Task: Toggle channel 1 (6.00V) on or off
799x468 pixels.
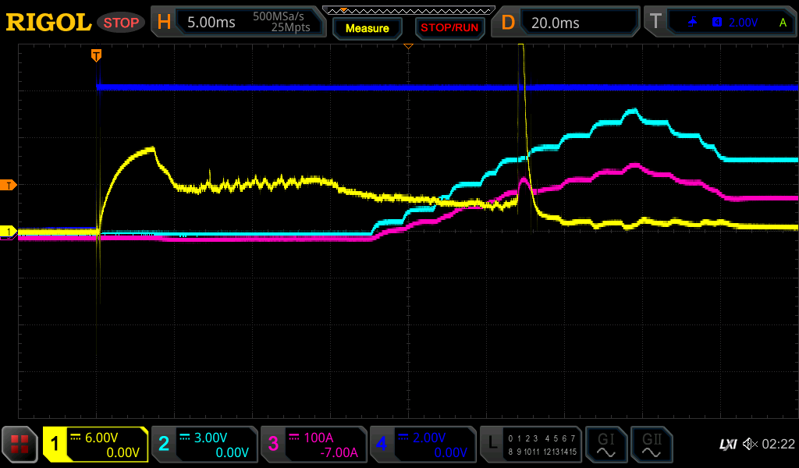Action: pyautogui.click(x=95, y=445)
